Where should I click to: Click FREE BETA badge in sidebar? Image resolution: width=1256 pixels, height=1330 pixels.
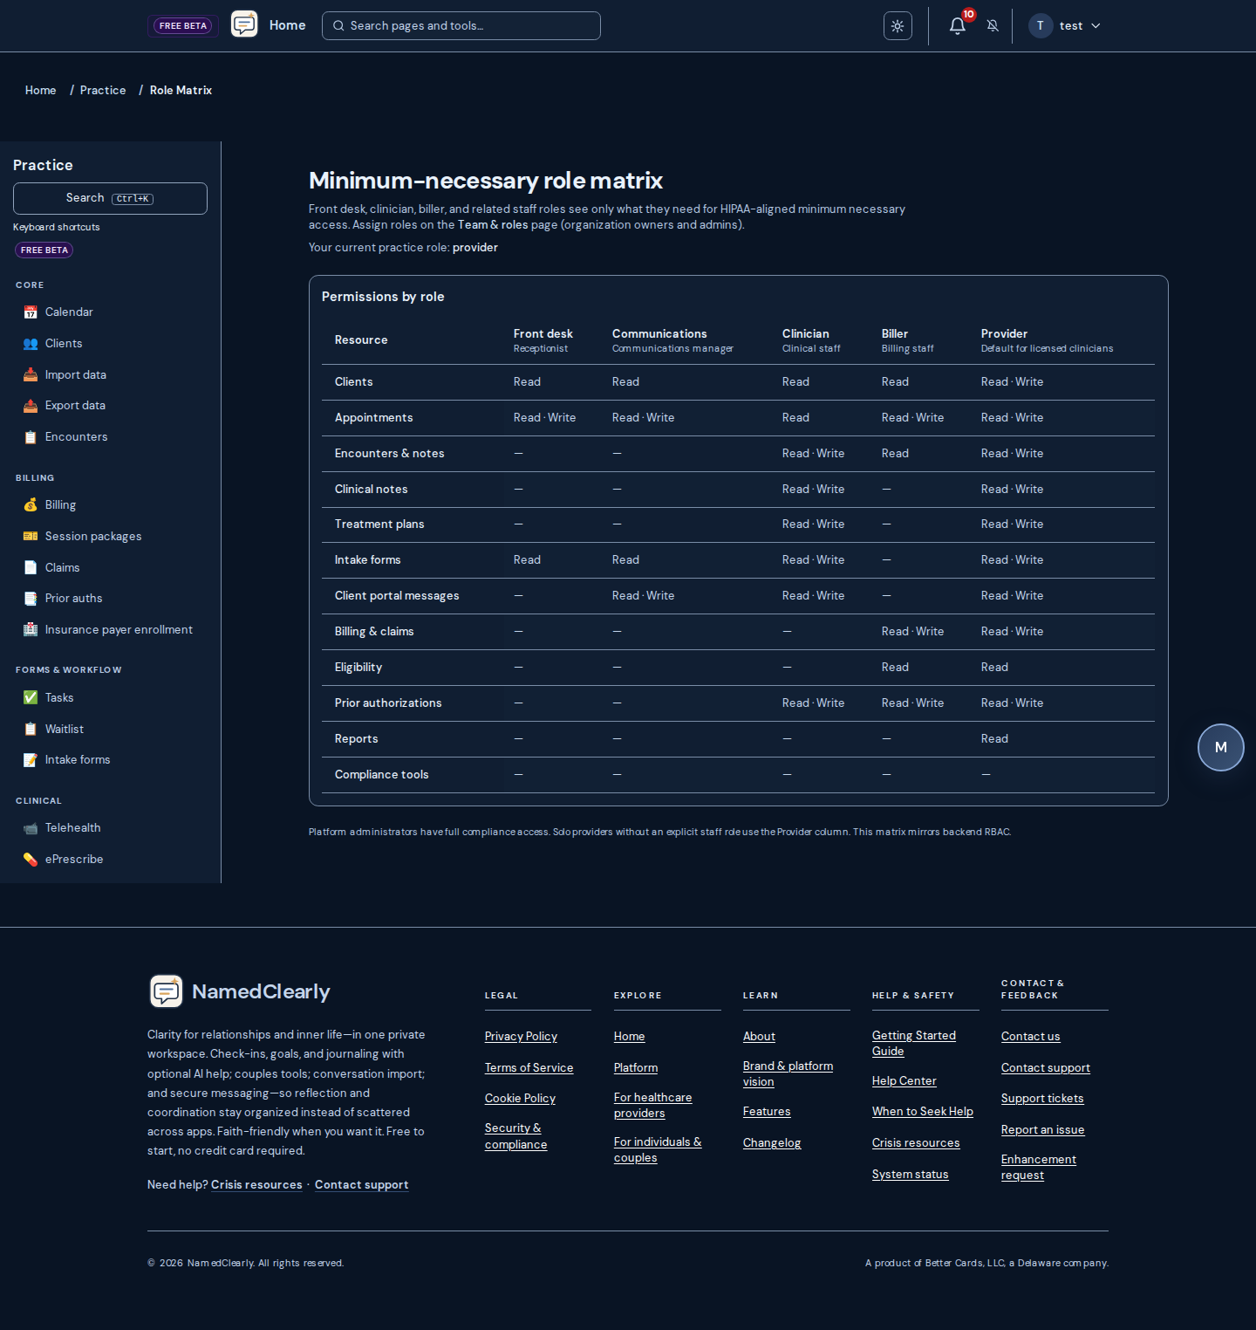click(44, 250)
